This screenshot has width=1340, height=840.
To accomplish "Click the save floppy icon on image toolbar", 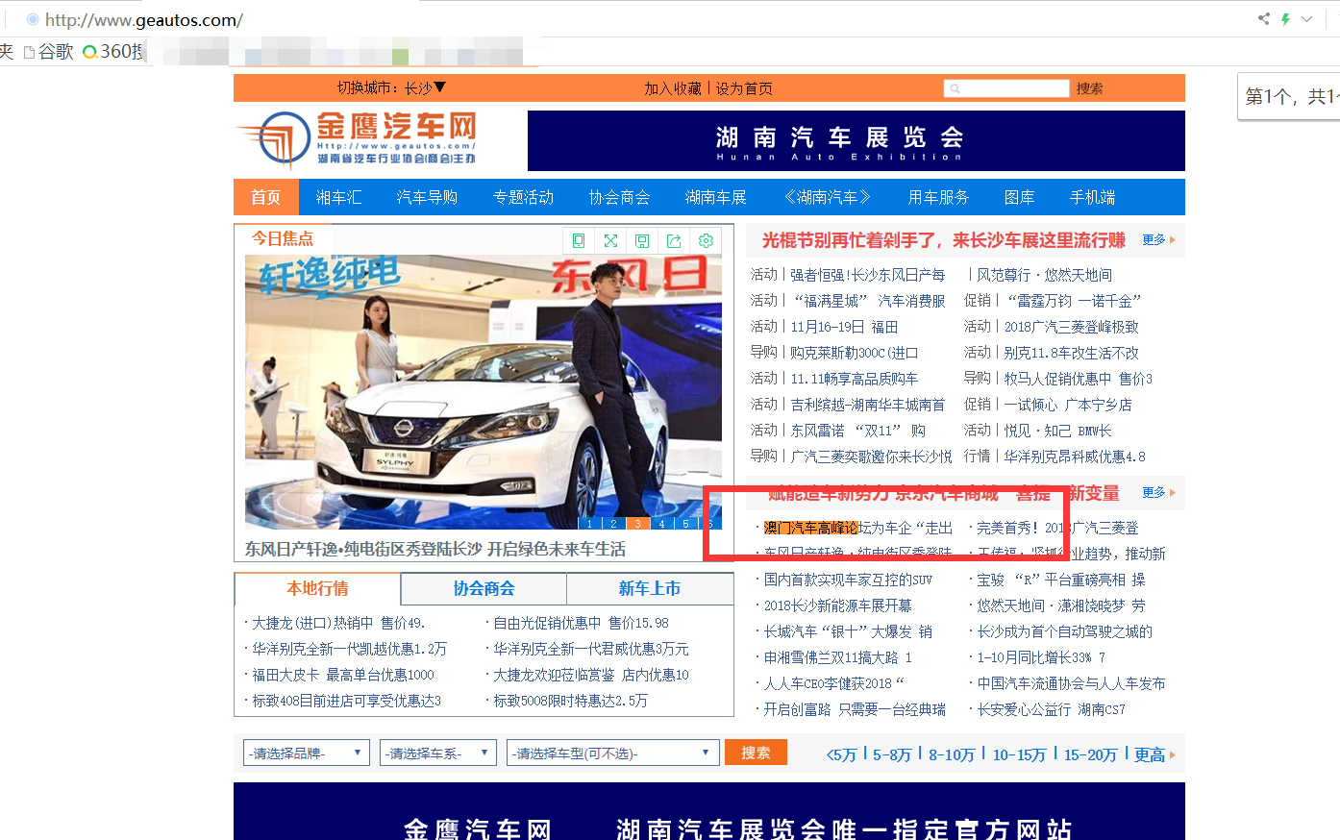I will click(642, 240).
